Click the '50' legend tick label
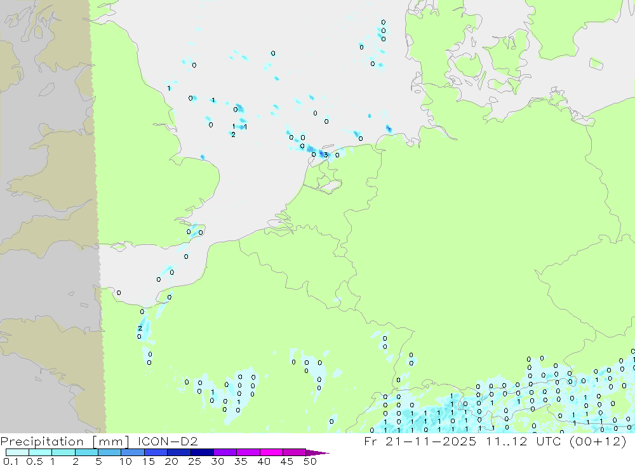Screen dimensions: 635x465 coord(310,461)
